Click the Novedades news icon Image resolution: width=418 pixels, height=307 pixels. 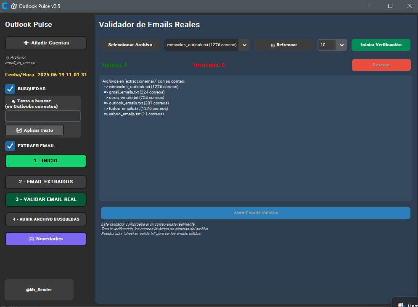click(x=31, y=239)
